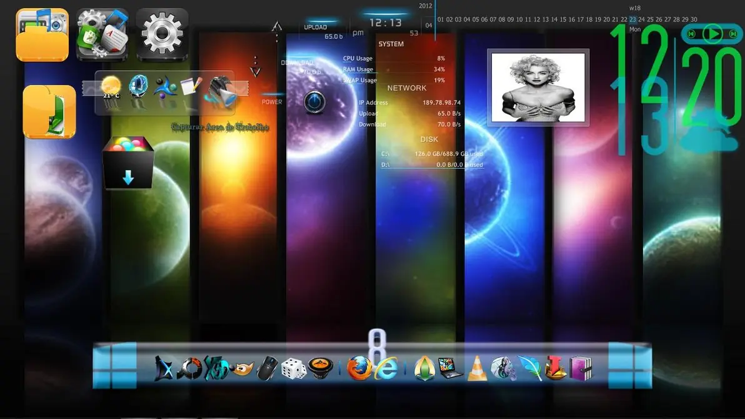This screenshot has height=419, width=745.
Task: Open Internet Explorer in the dock
Action: coord(386,368)
